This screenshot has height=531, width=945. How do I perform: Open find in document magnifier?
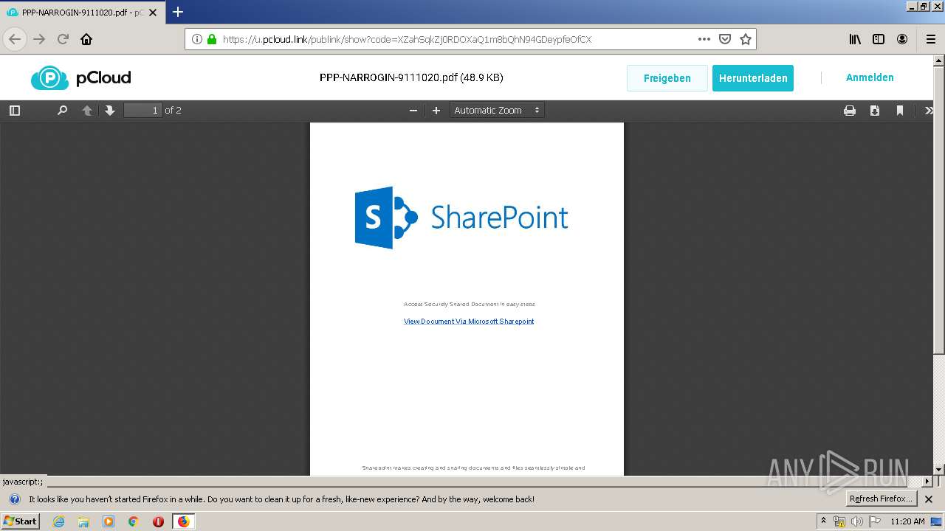62,111
